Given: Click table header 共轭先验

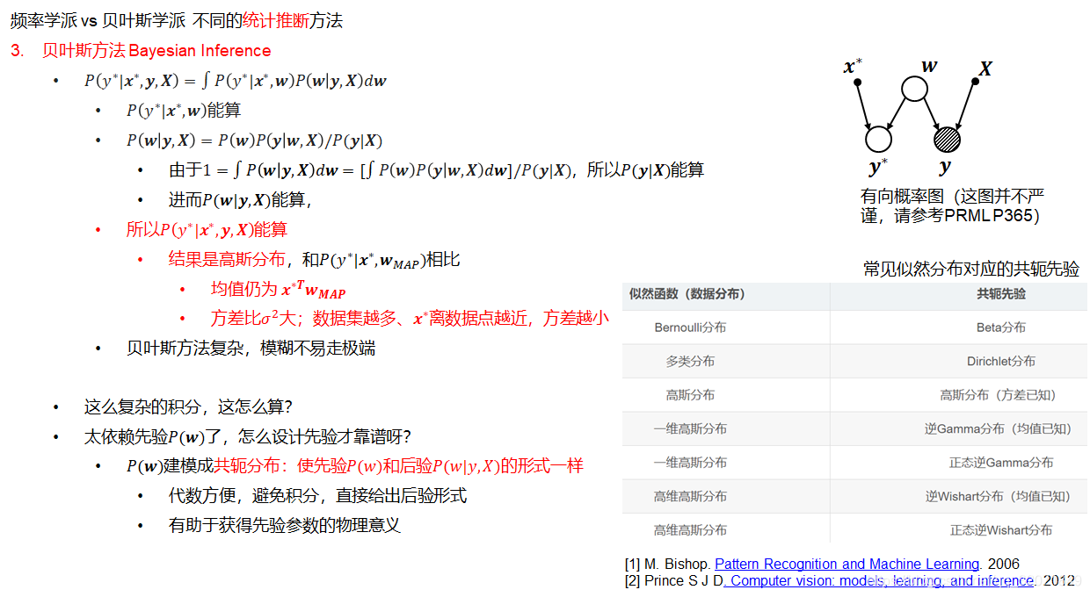Looking at the screenshot, I should (1001, 294).
